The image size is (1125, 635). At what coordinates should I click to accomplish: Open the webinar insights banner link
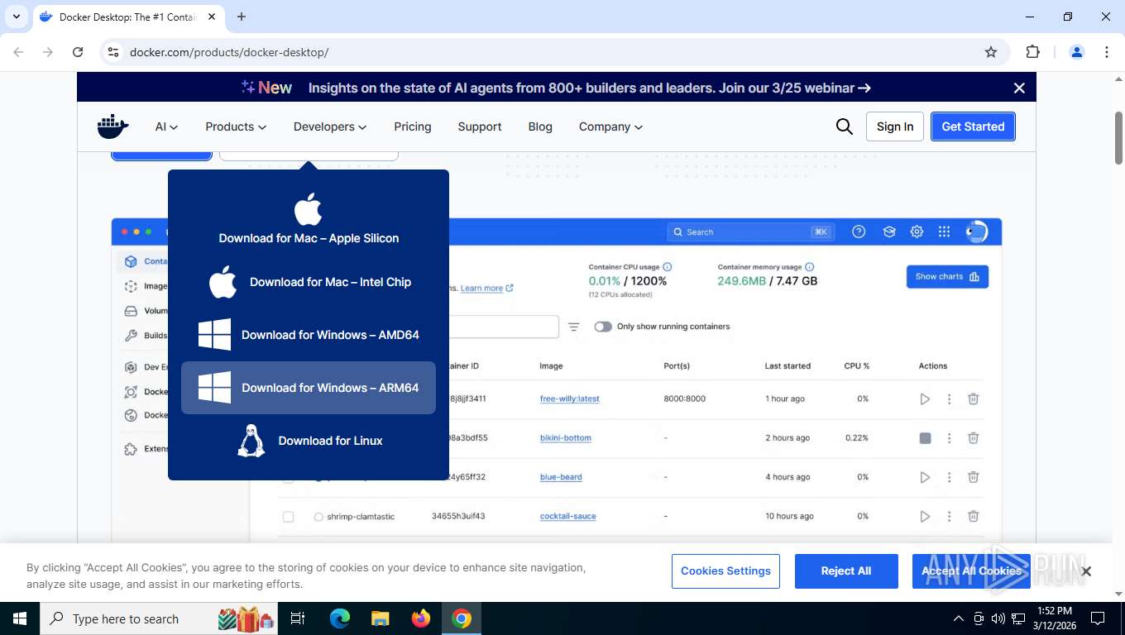pos(589,88)
